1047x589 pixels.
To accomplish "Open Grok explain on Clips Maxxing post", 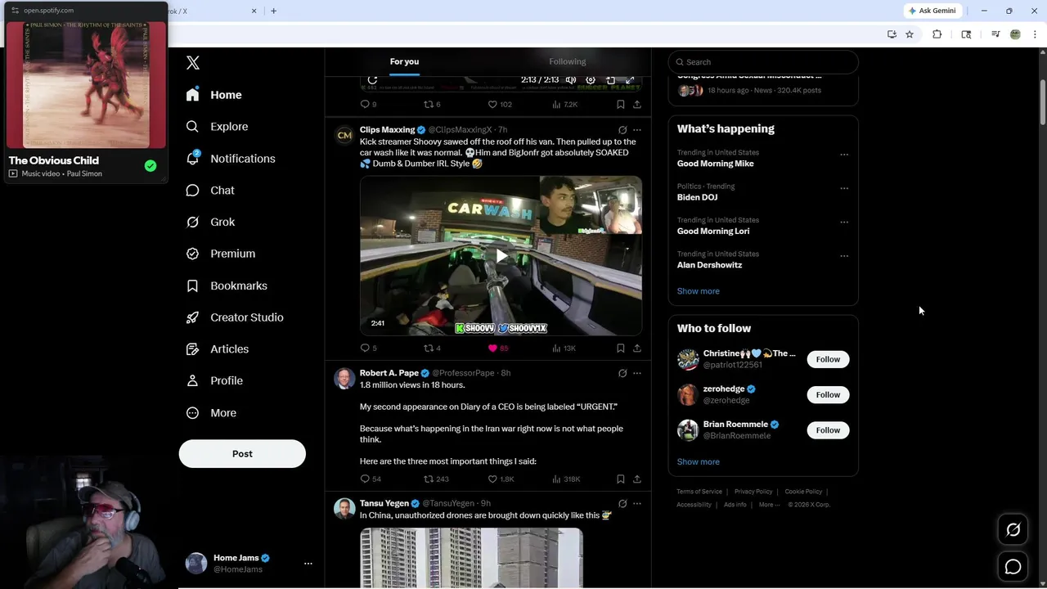I will pyautogui.click(x=622, y=130).
